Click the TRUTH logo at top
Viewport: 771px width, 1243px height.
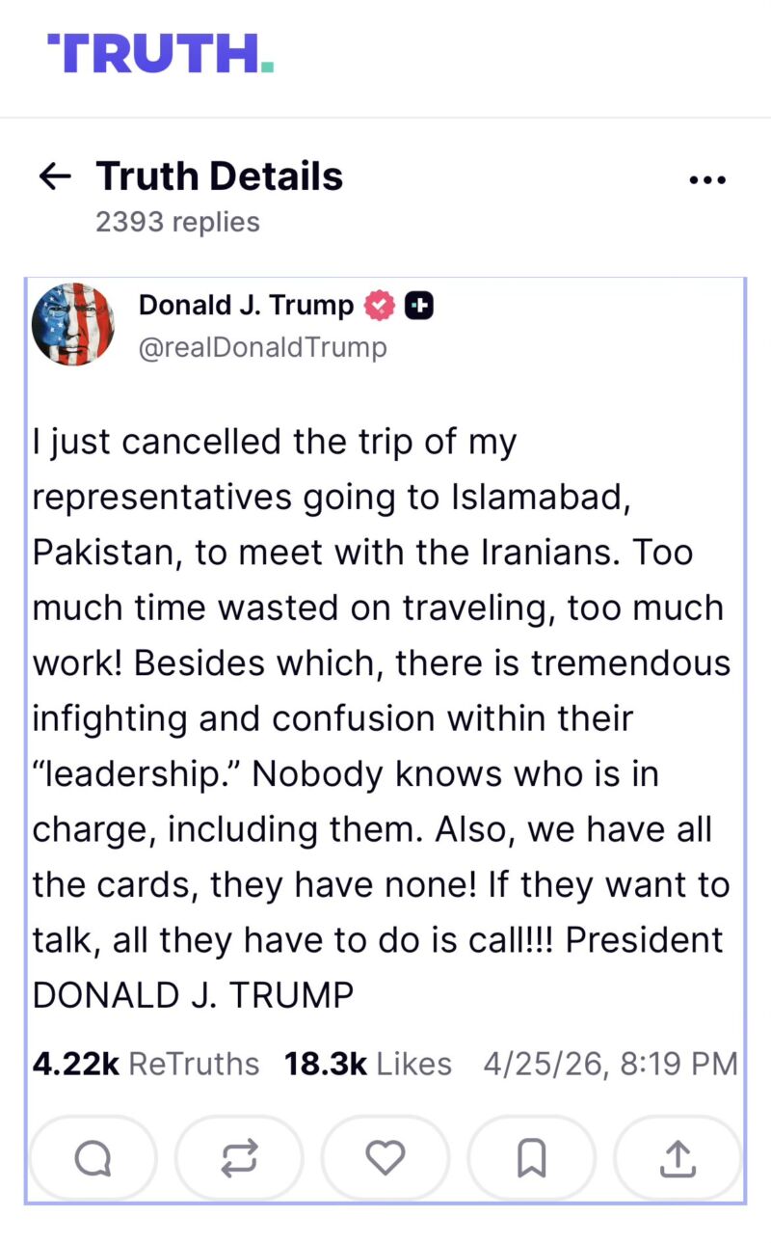pos(160,53)
